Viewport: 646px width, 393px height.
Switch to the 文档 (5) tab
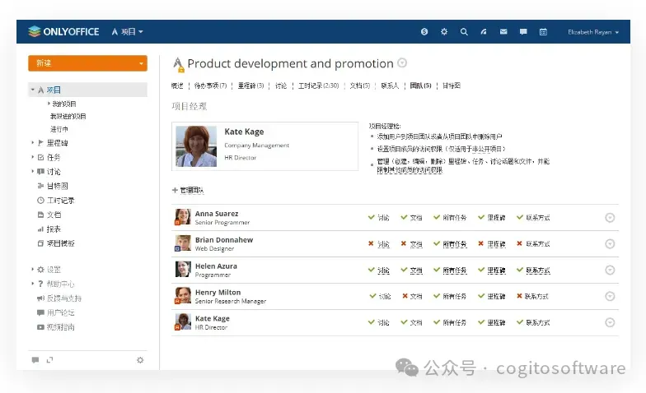click(x=359, y=86)
